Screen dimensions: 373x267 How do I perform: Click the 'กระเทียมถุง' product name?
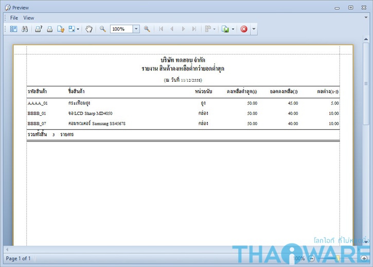tap(79, 103)
